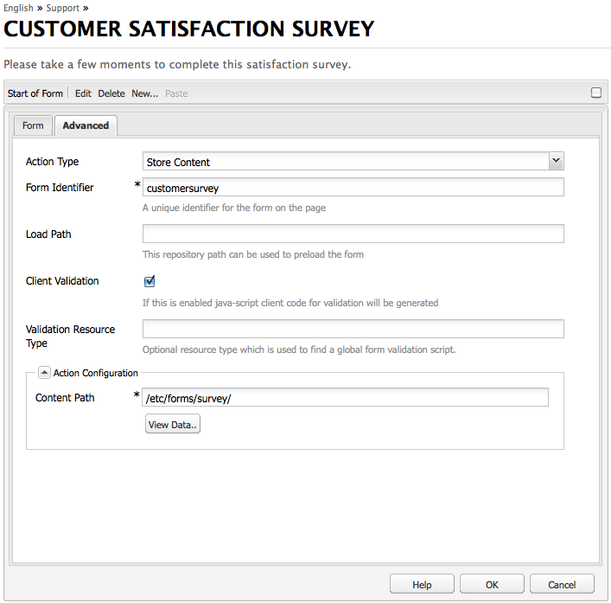Focus the Validation Resource Type field
611x603 pixels.
click(353, 329)
